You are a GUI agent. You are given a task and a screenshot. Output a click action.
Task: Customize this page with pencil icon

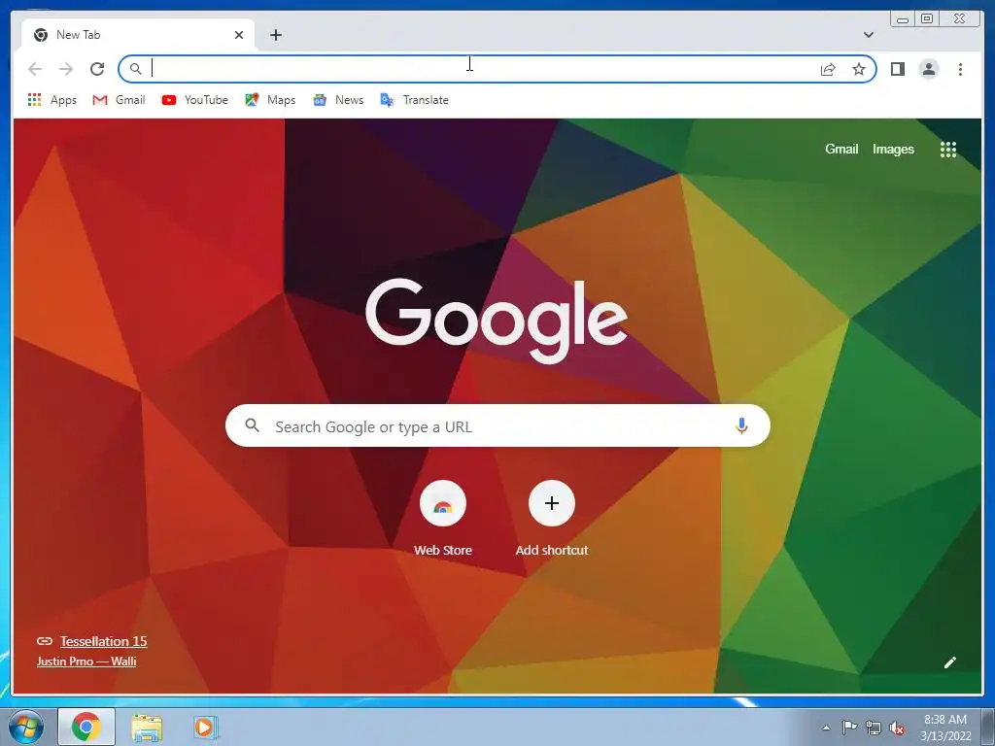pos(950,662)
